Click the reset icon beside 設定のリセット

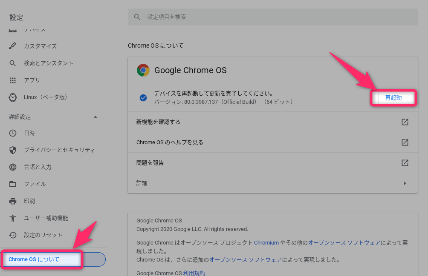coord(12,235)
